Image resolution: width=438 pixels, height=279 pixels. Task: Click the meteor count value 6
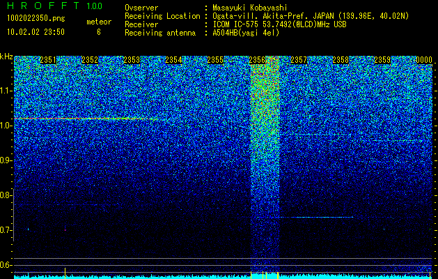pos(99,32)
